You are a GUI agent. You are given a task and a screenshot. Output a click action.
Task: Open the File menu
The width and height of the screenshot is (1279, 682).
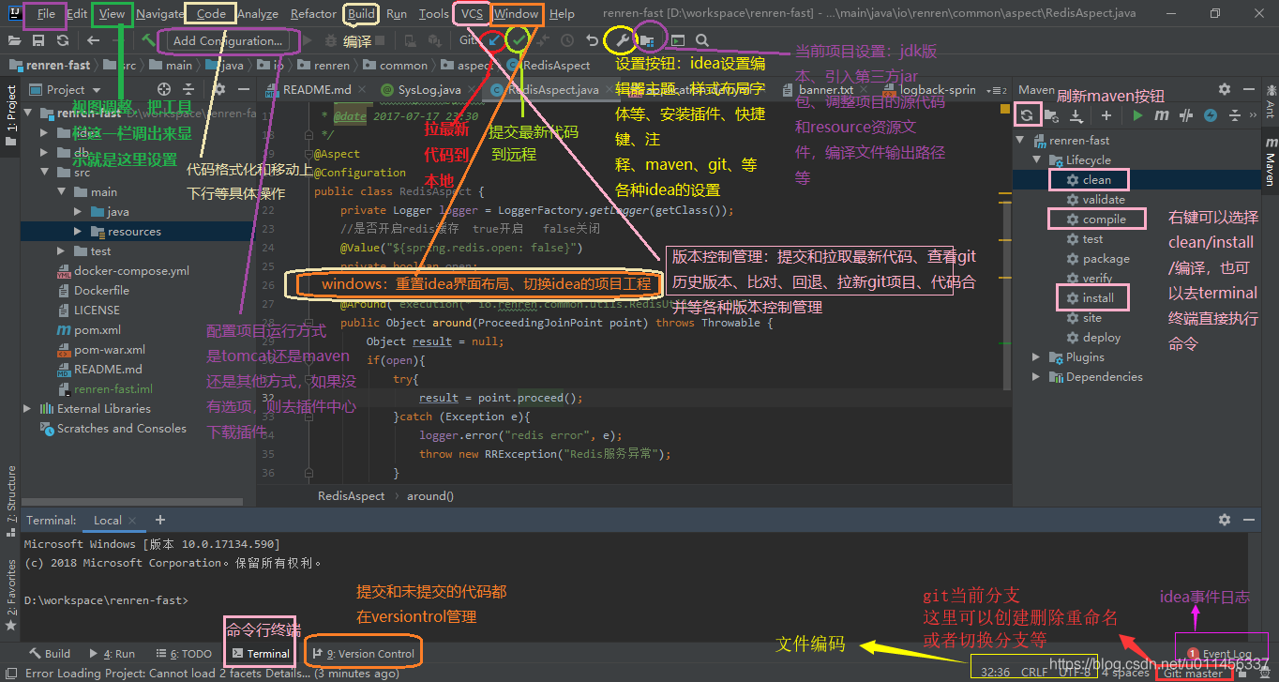(46, 14)
